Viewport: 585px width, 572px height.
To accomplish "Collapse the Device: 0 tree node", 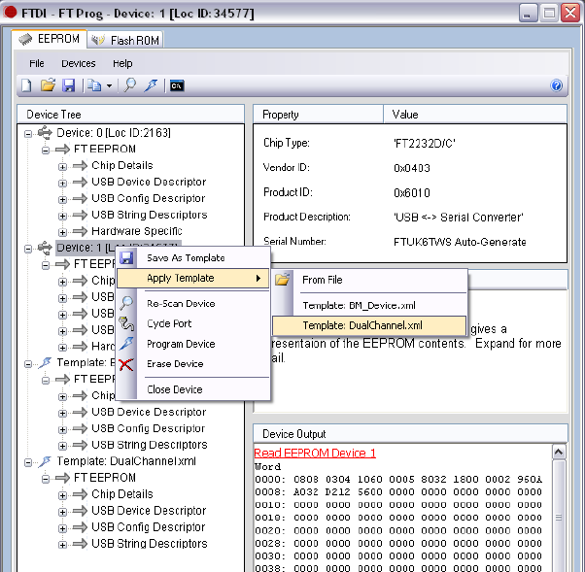I will coord(28,133).
